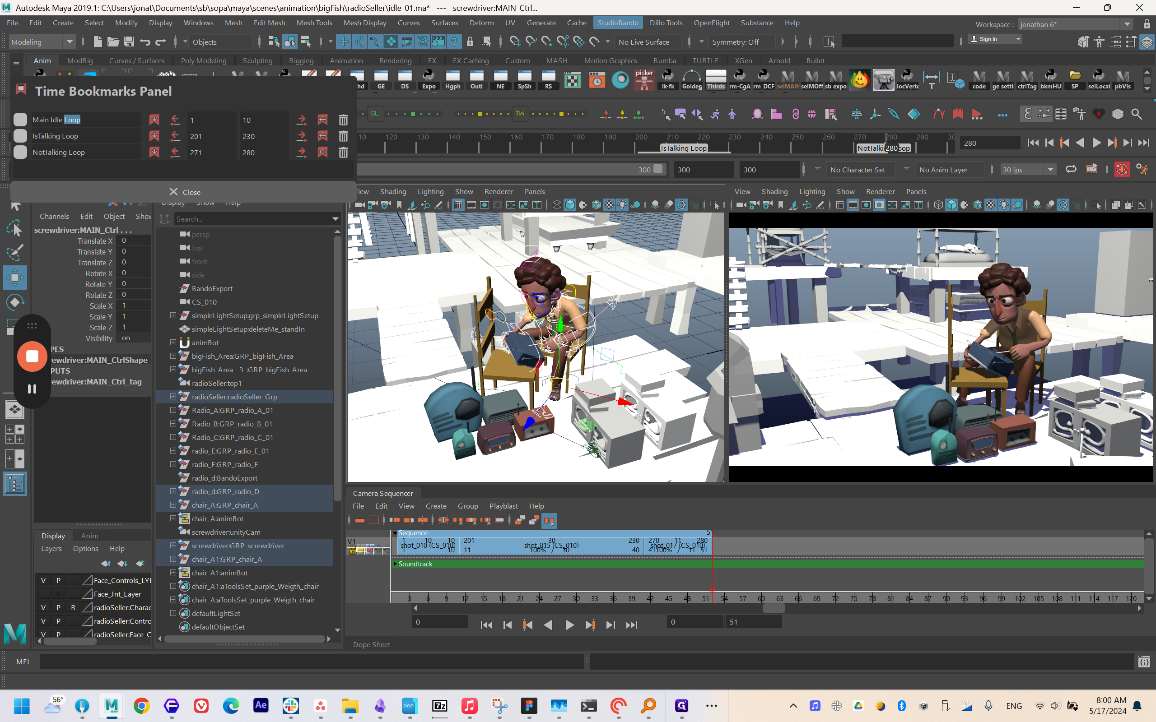Click the MEL command line input
1156x722 pixels.
tap(312, 662)
